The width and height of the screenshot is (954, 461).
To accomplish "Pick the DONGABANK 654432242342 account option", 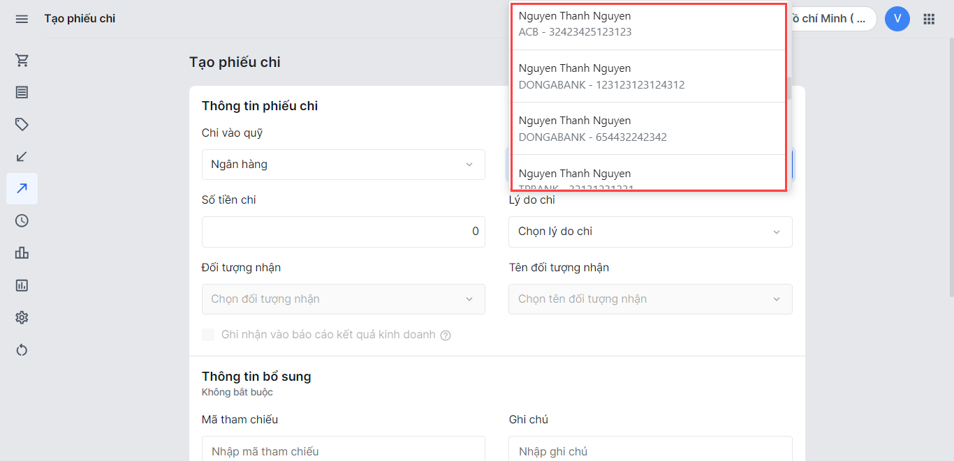I will coord(648,129).
